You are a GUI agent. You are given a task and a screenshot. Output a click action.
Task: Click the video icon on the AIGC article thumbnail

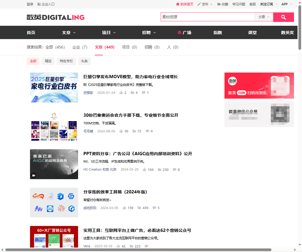click(34, 176)
